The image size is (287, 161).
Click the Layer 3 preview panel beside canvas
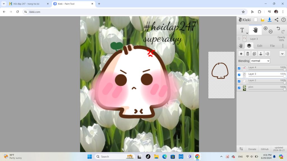221,75
